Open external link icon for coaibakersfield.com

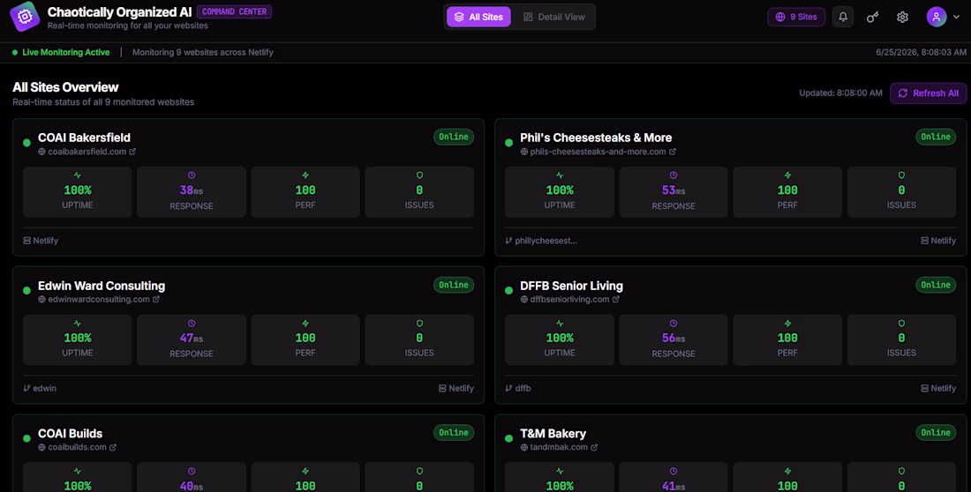[132, 152]
